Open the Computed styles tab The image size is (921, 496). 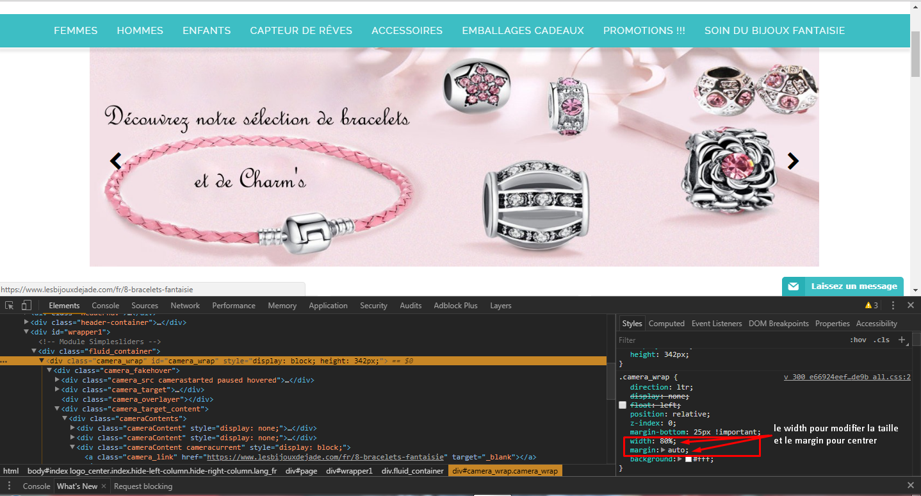pyautogui.click(x=667, y=324)
